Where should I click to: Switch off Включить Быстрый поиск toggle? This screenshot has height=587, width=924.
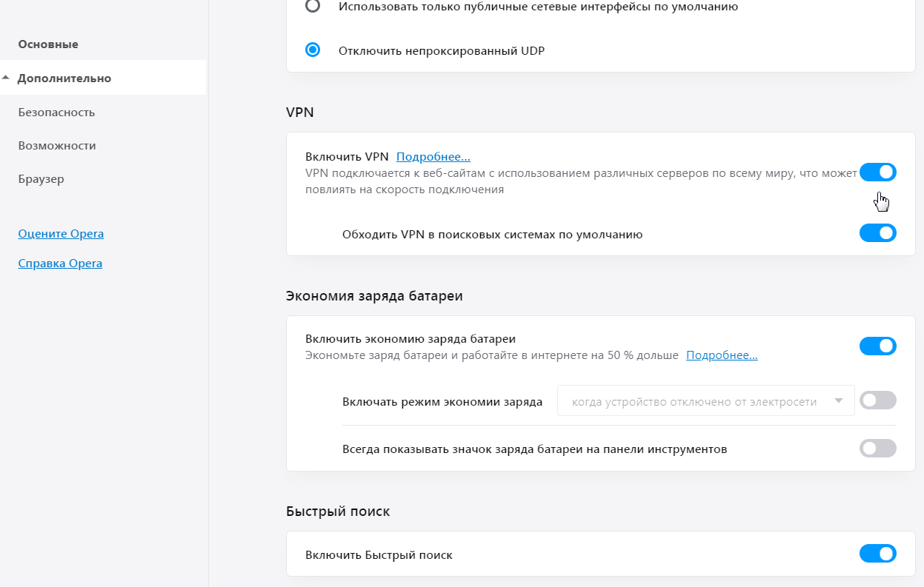[877, 554]
